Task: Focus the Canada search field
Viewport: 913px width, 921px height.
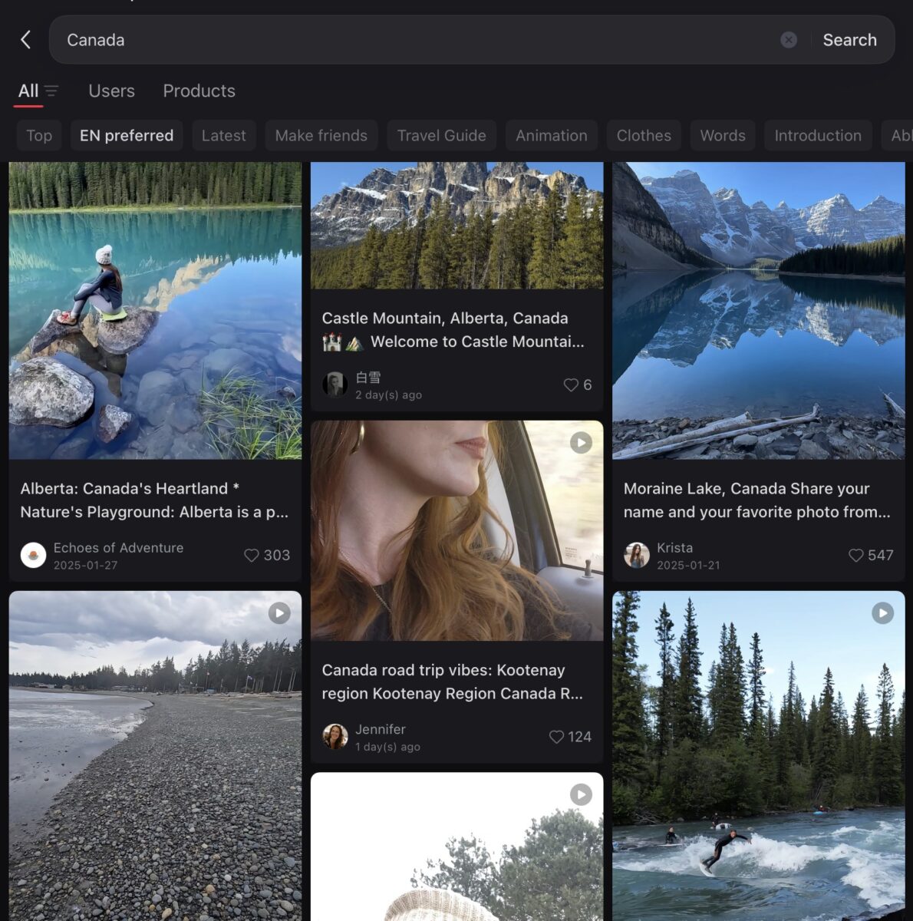Action: click(x=414, y=40)
